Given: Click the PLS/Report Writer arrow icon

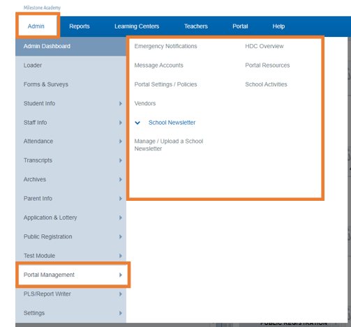Looking at the screenshot, I should pos(121,294).
